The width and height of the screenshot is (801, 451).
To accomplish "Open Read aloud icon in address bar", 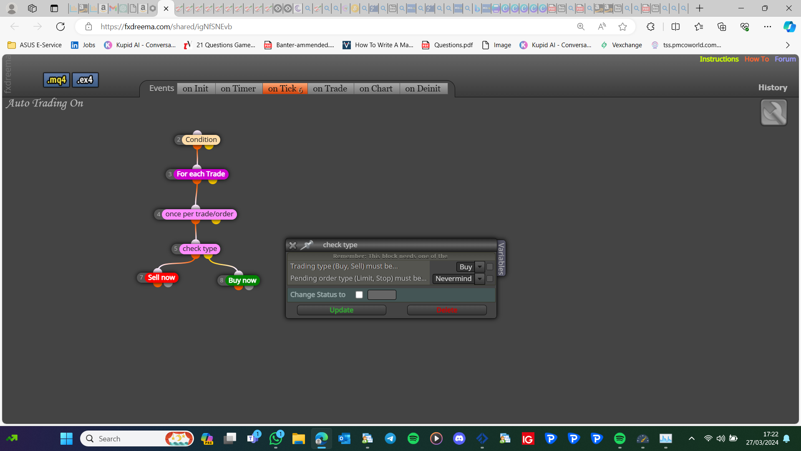I will pyautogui.click(x=602, y=27).
